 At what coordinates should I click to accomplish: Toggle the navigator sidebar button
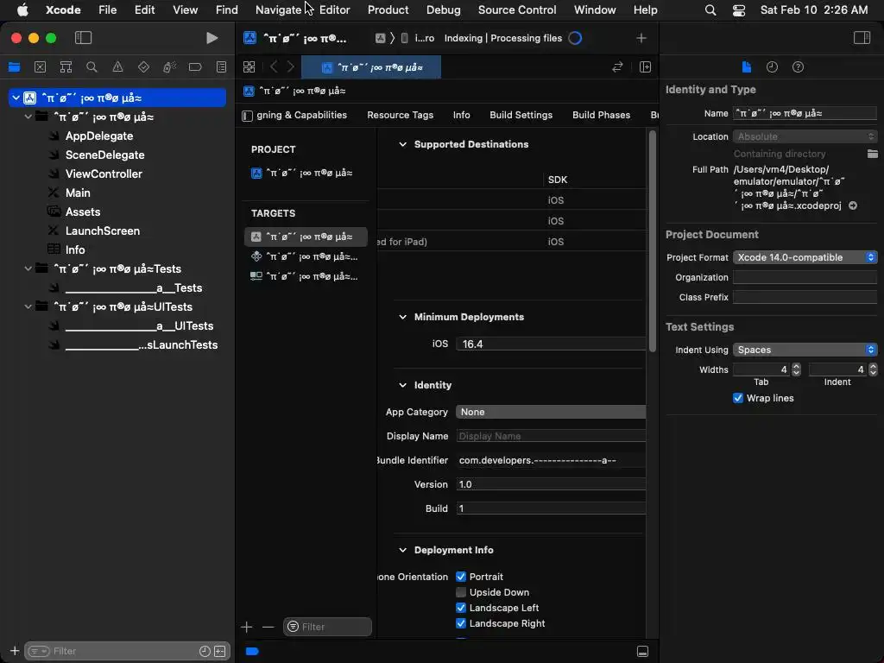[x=83, y=38]
